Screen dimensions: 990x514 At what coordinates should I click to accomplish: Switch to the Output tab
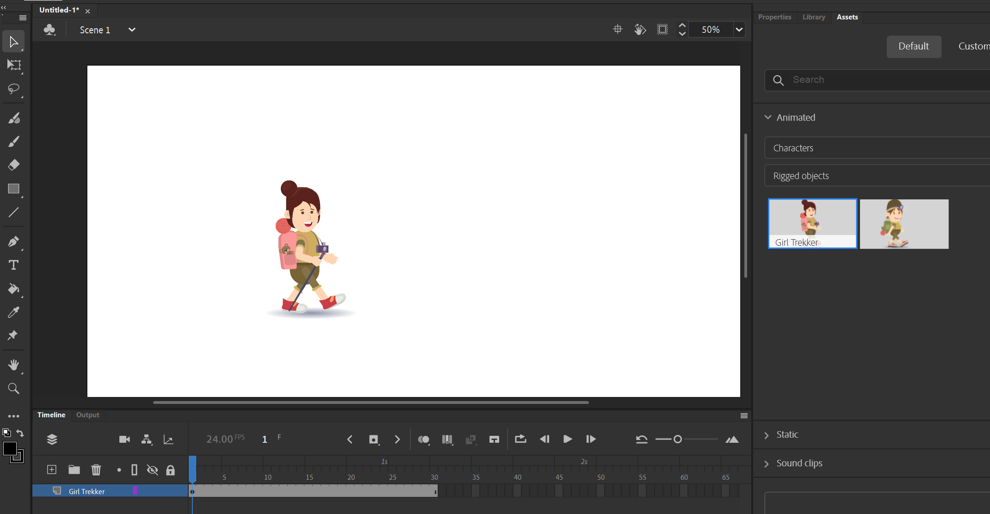tap(87, 415)
